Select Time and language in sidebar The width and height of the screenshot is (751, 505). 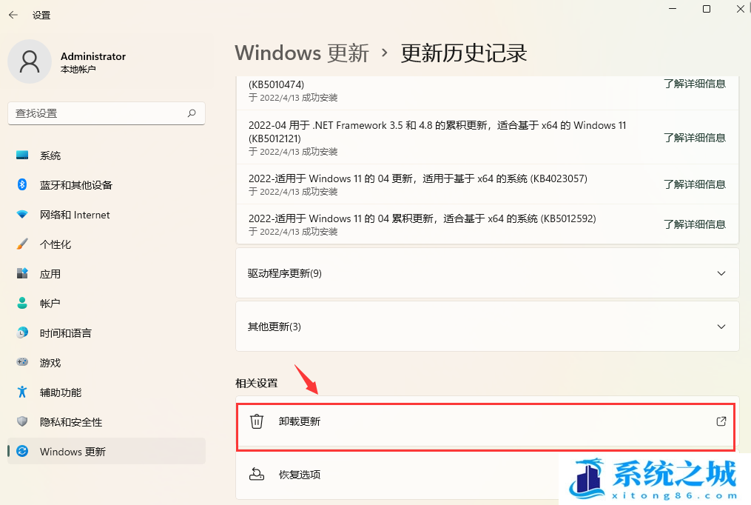point(65,333)
